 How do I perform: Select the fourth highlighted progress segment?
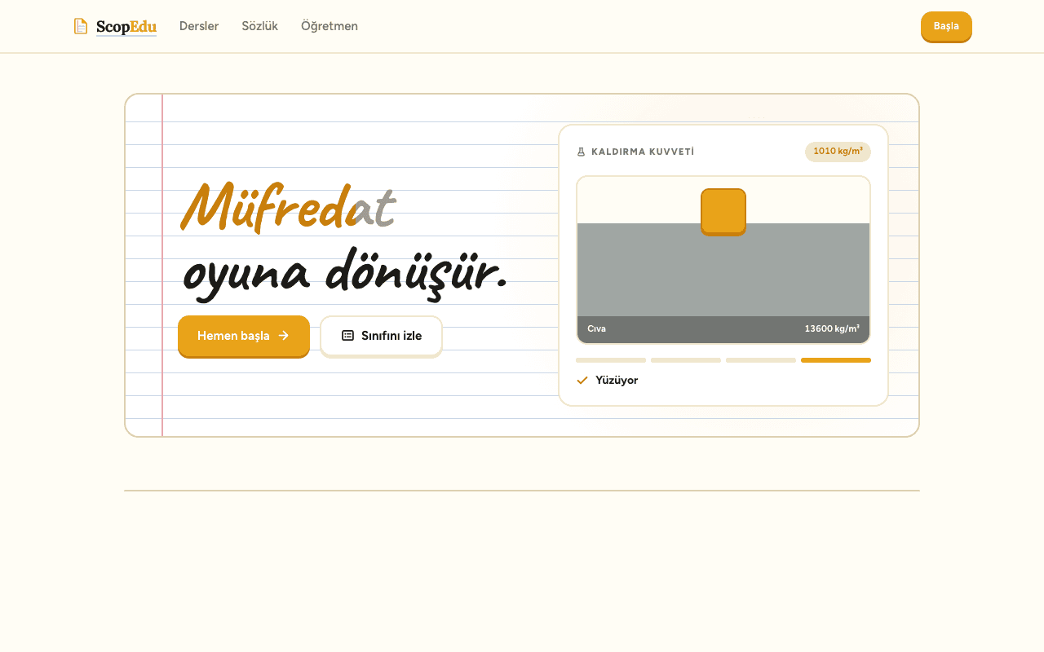pos(836,360)
